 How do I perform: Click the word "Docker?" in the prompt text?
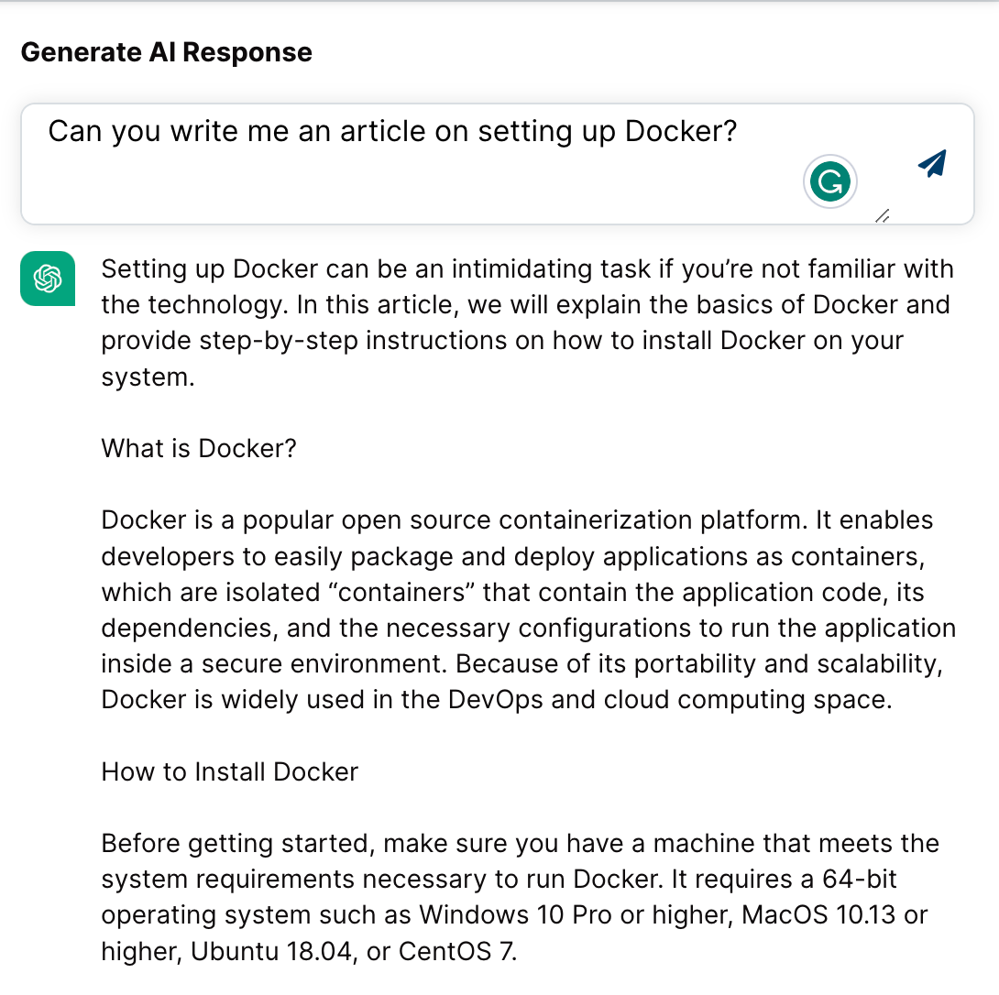tap(680, 131)
